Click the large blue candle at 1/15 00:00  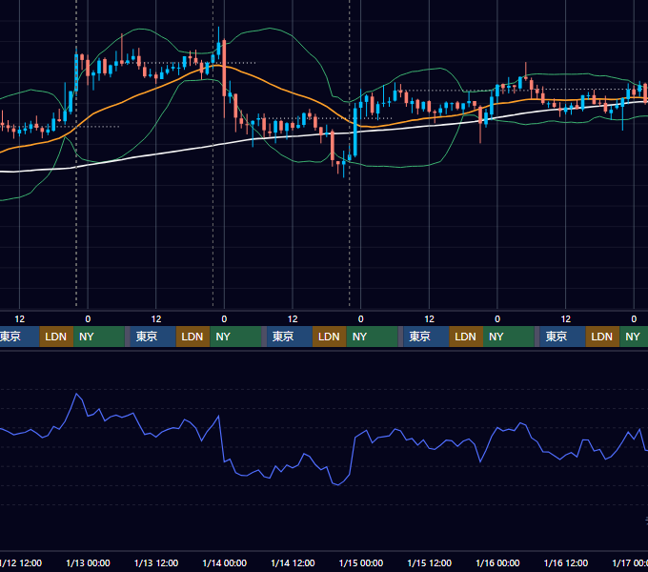pos(355,133)
